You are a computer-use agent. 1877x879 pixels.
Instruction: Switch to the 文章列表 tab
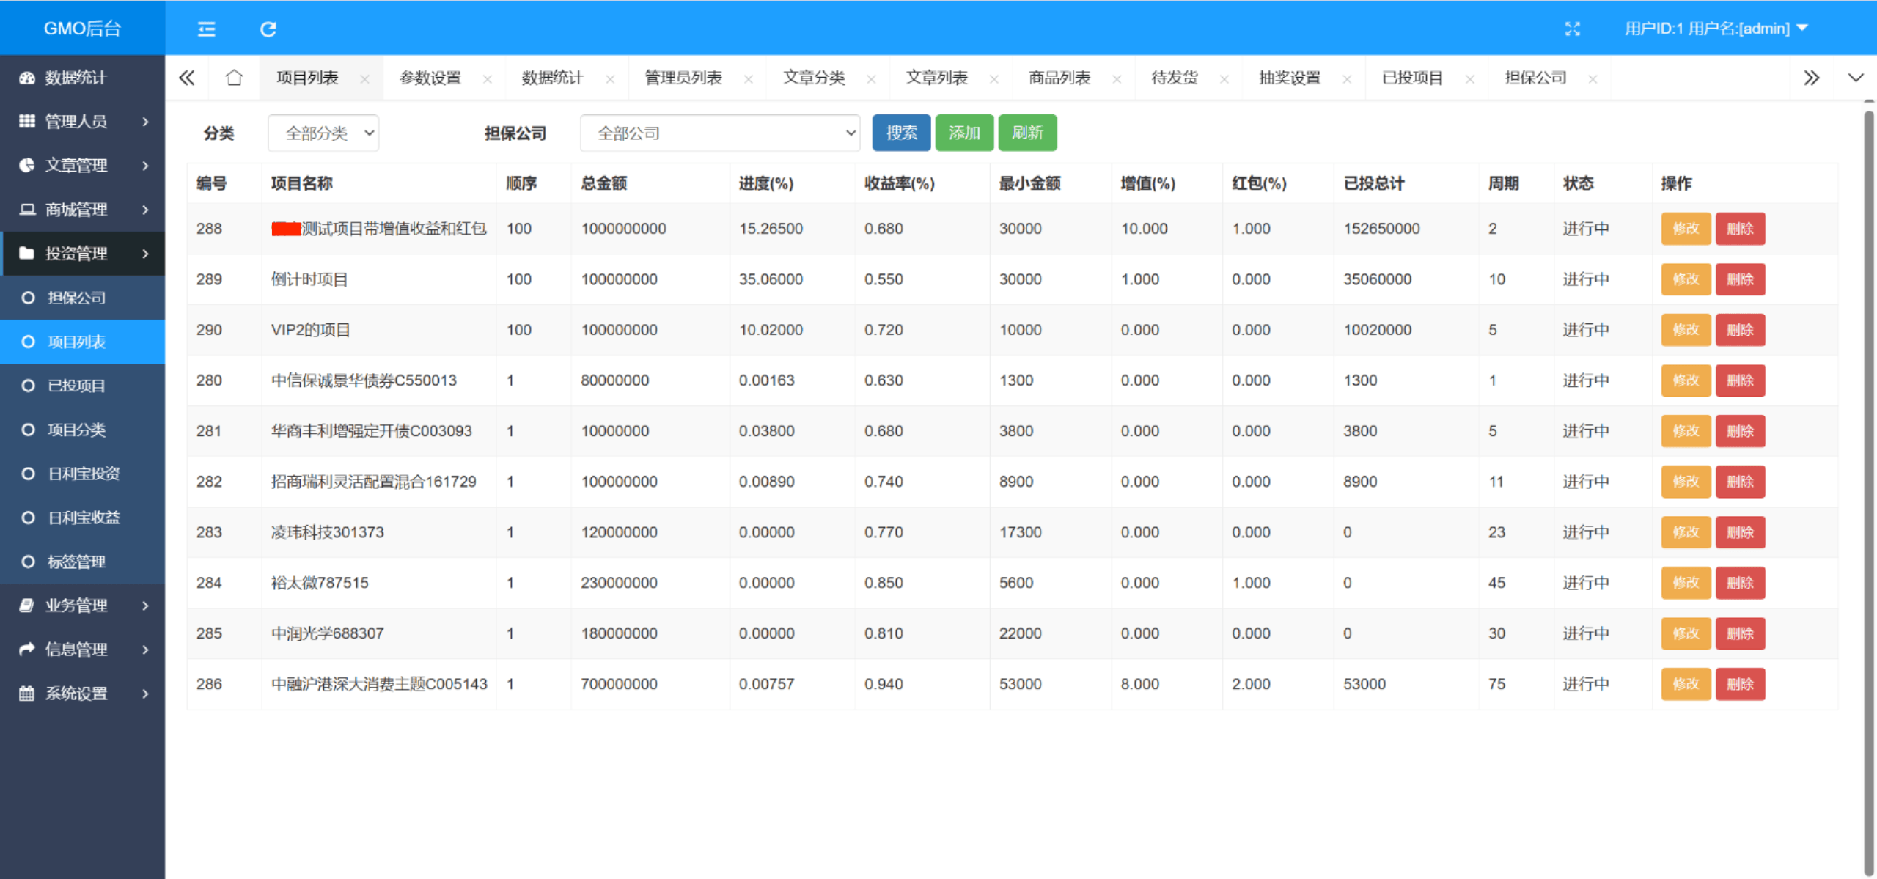(936, 78)
